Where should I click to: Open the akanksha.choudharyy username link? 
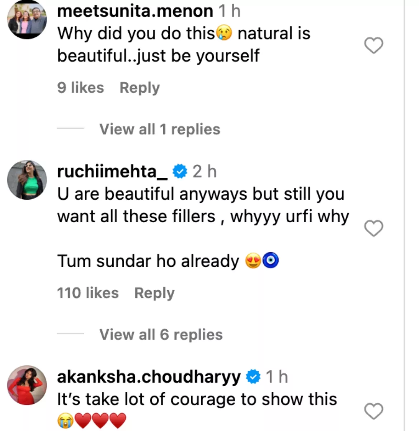(x=149, y=377)
